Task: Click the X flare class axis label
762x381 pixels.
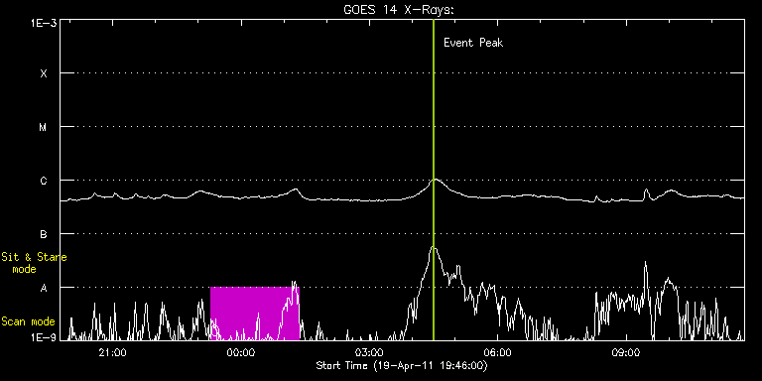Action: [44, 73]
